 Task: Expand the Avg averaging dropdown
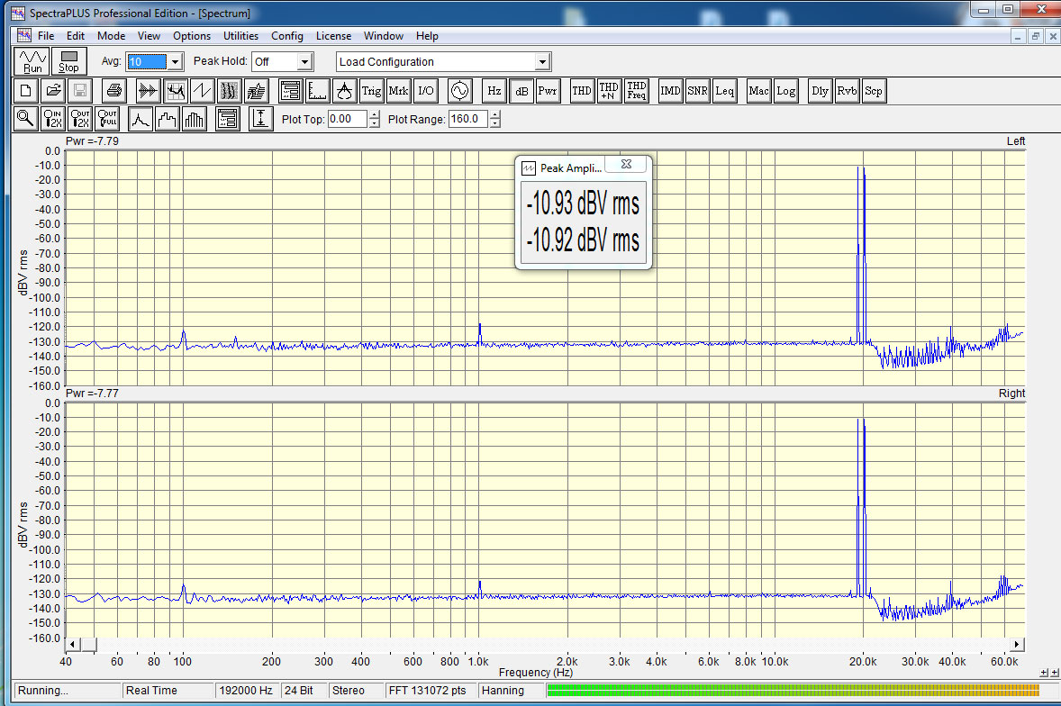click(x=176, y=62)
